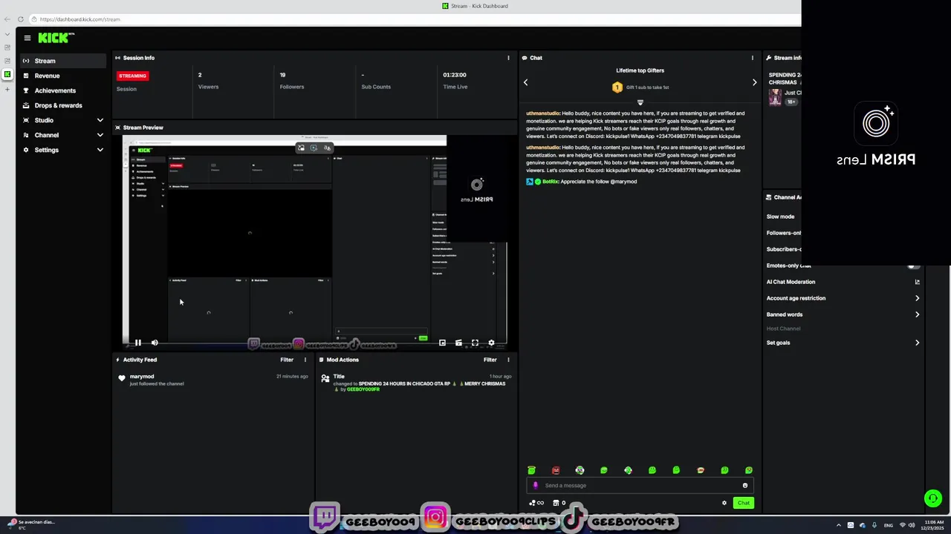
Task: Show previous top gifters page
Action: click(525, 82)
